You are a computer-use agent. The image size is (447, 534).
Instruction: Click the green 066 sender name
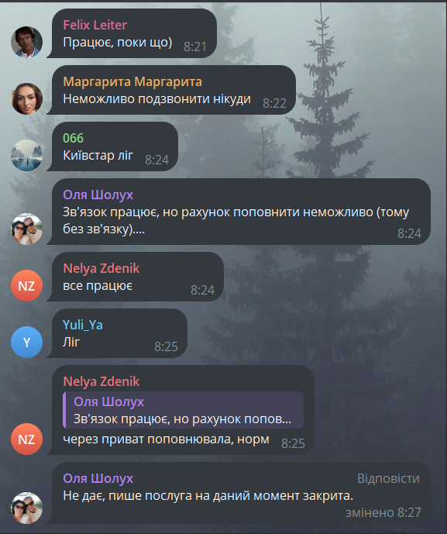(73, 138)
